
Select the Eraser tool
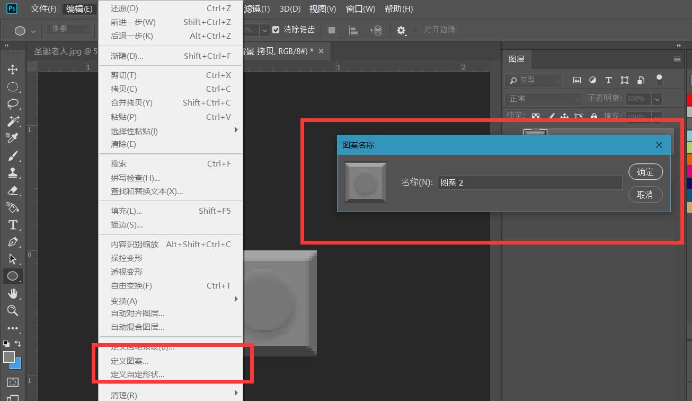pos(13,190)
